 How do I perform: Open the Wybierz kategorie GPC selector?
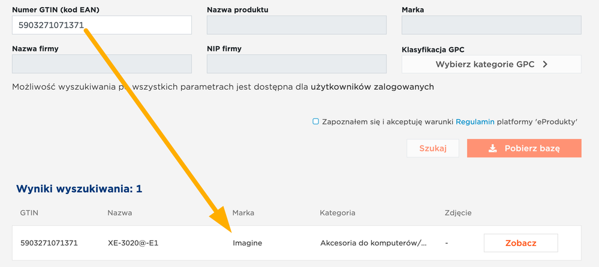(x=491, y=64)
